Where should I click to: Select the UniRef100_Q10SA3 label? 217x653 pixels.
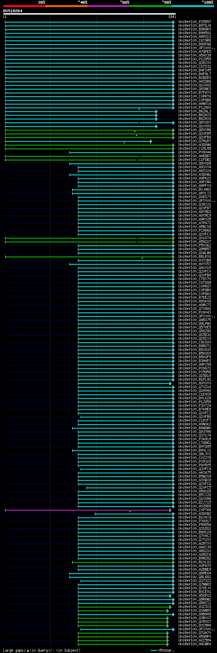pos(195,126)
